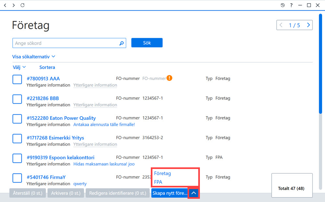This screenshot has height=202, width=325.
Task: Open the history clock icon
Action: [x=282, y=5]
